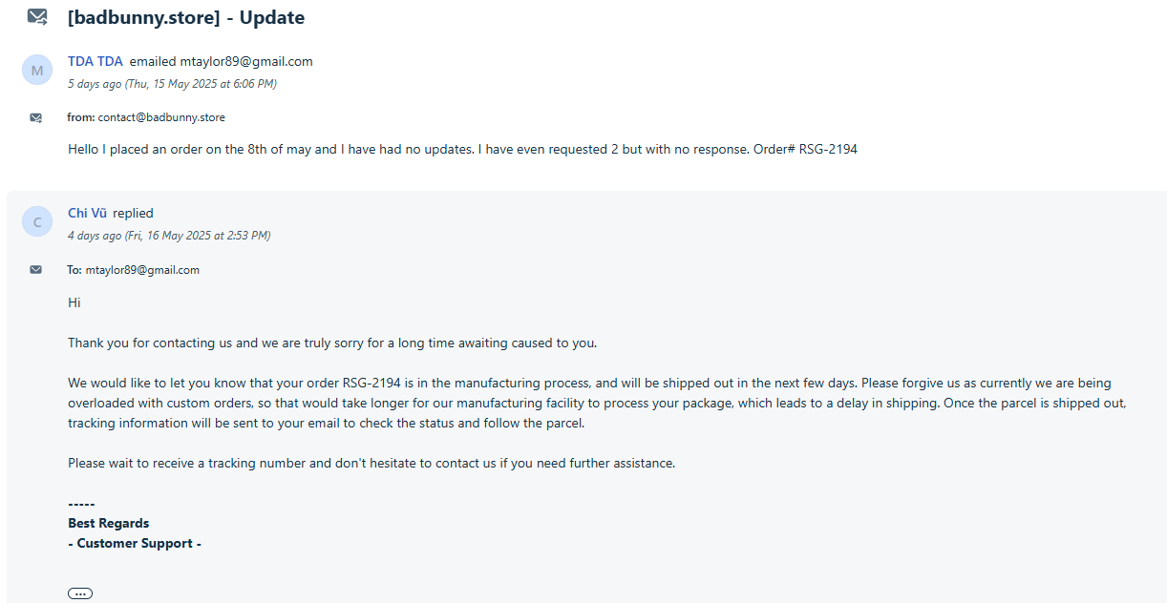Click the customer message mentioning Order# RSG-2194
This screenshot has height=603, width=1167.
coord(462,149)
